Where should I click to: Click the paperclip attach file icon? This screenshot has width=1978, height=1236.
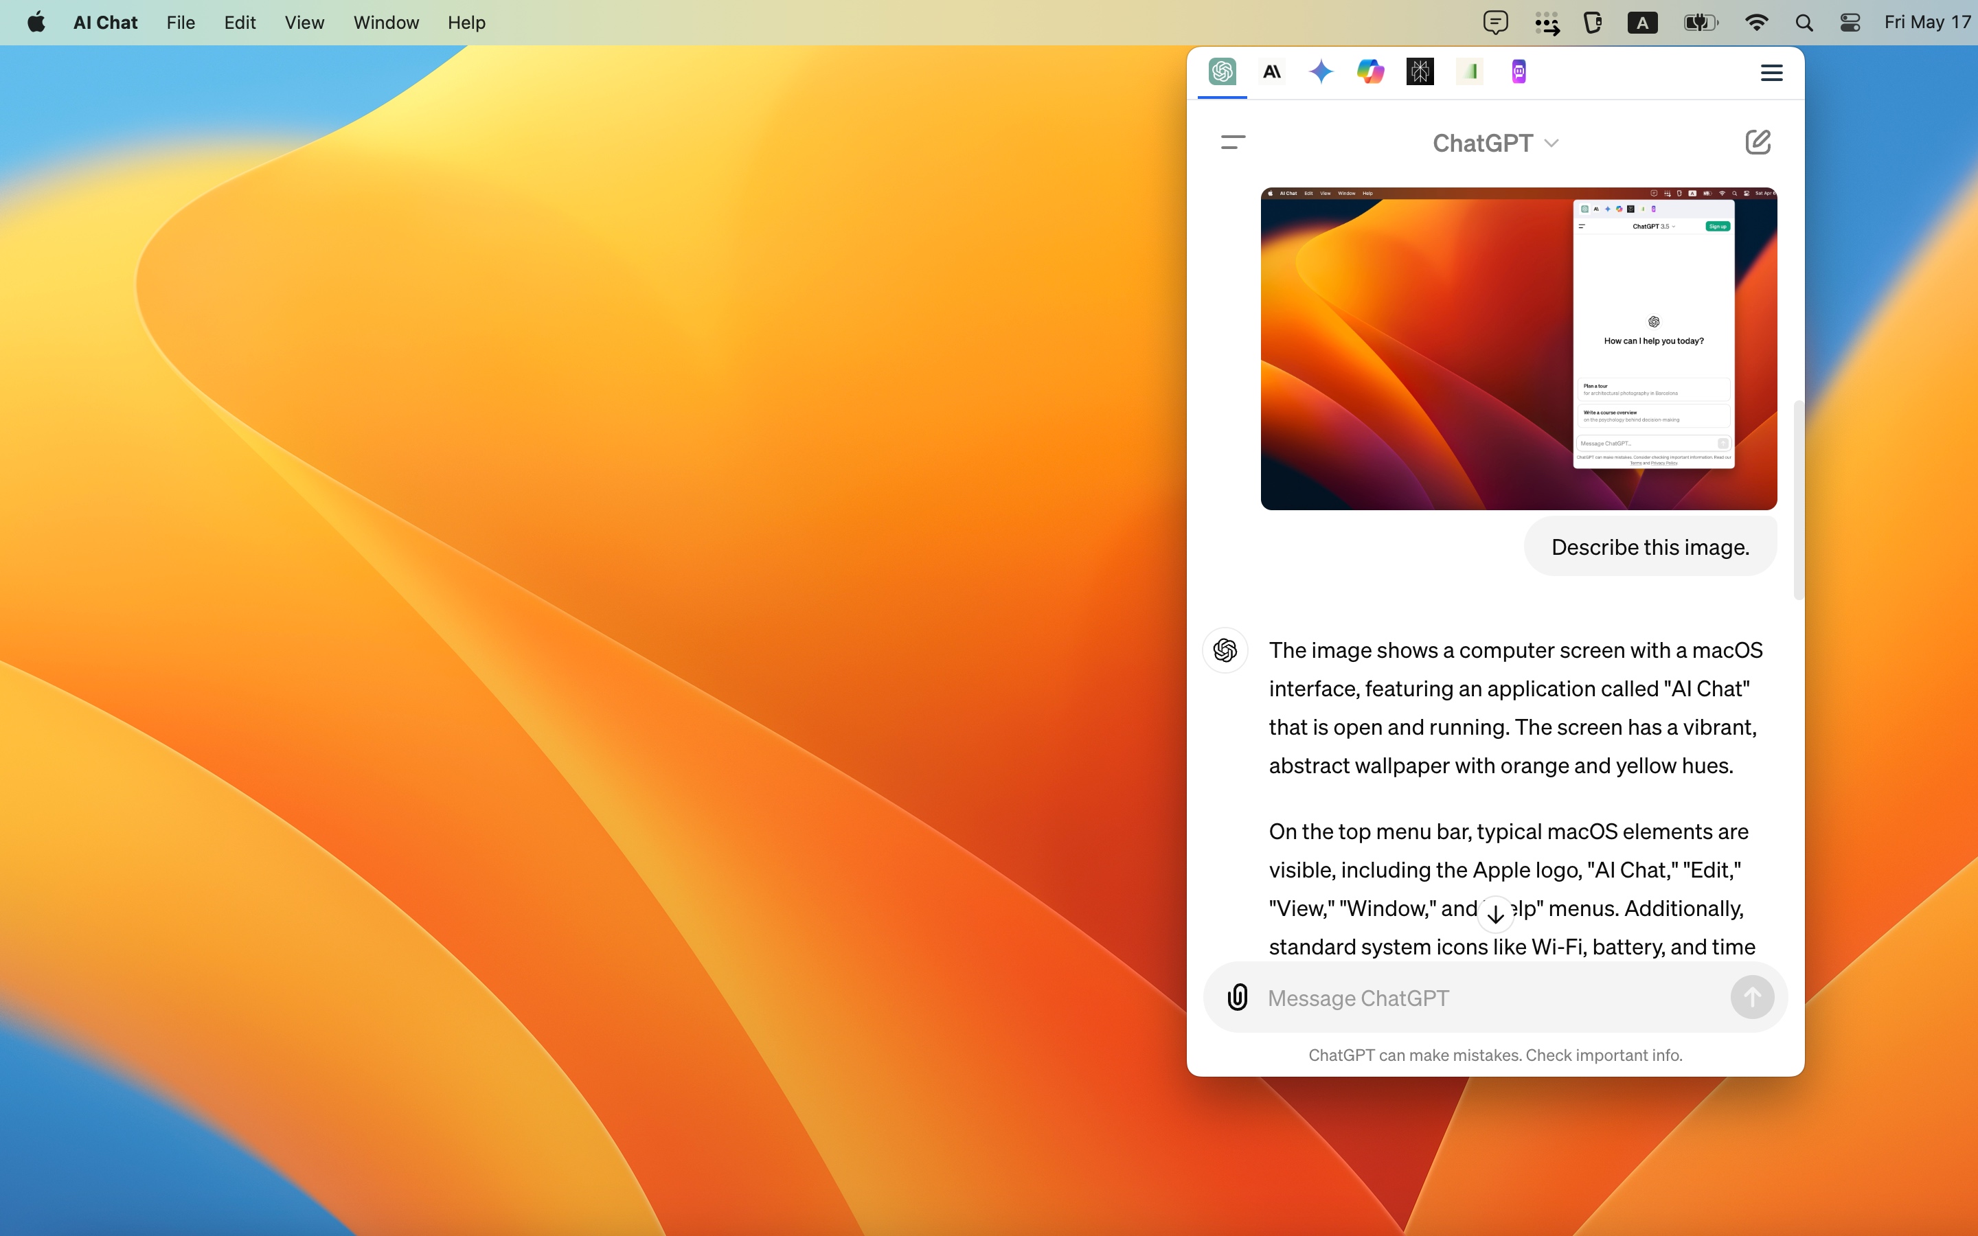[1238, 997]
